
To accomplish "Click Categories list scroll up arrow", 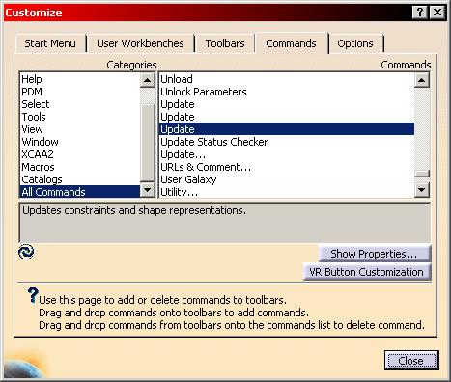I will [x=148, y=80].
